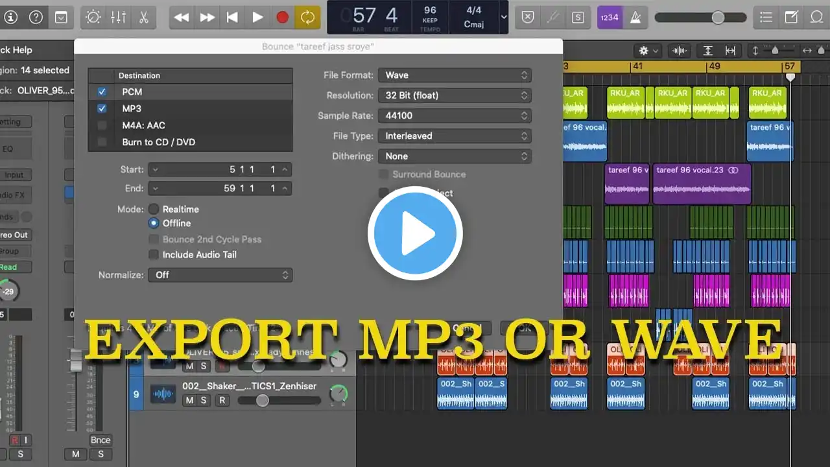Uncheck the MP3 destination checkbox
Image resolution: width=830 pixels, height=467 pixels.
102,108
